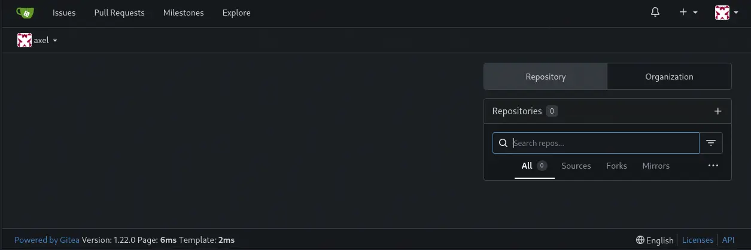Click the repository filter icon
The width and height of the screenshot is (751, 250).
coord(711,143)
